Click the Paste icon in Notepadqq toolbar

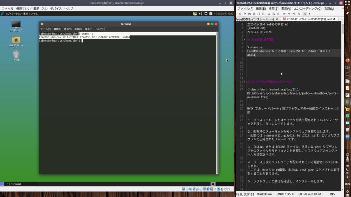point(278,14)
